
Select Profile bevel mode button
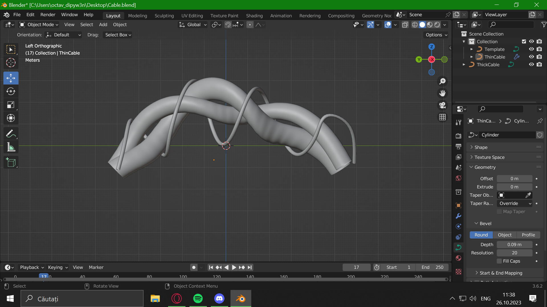tap(528, 235)
